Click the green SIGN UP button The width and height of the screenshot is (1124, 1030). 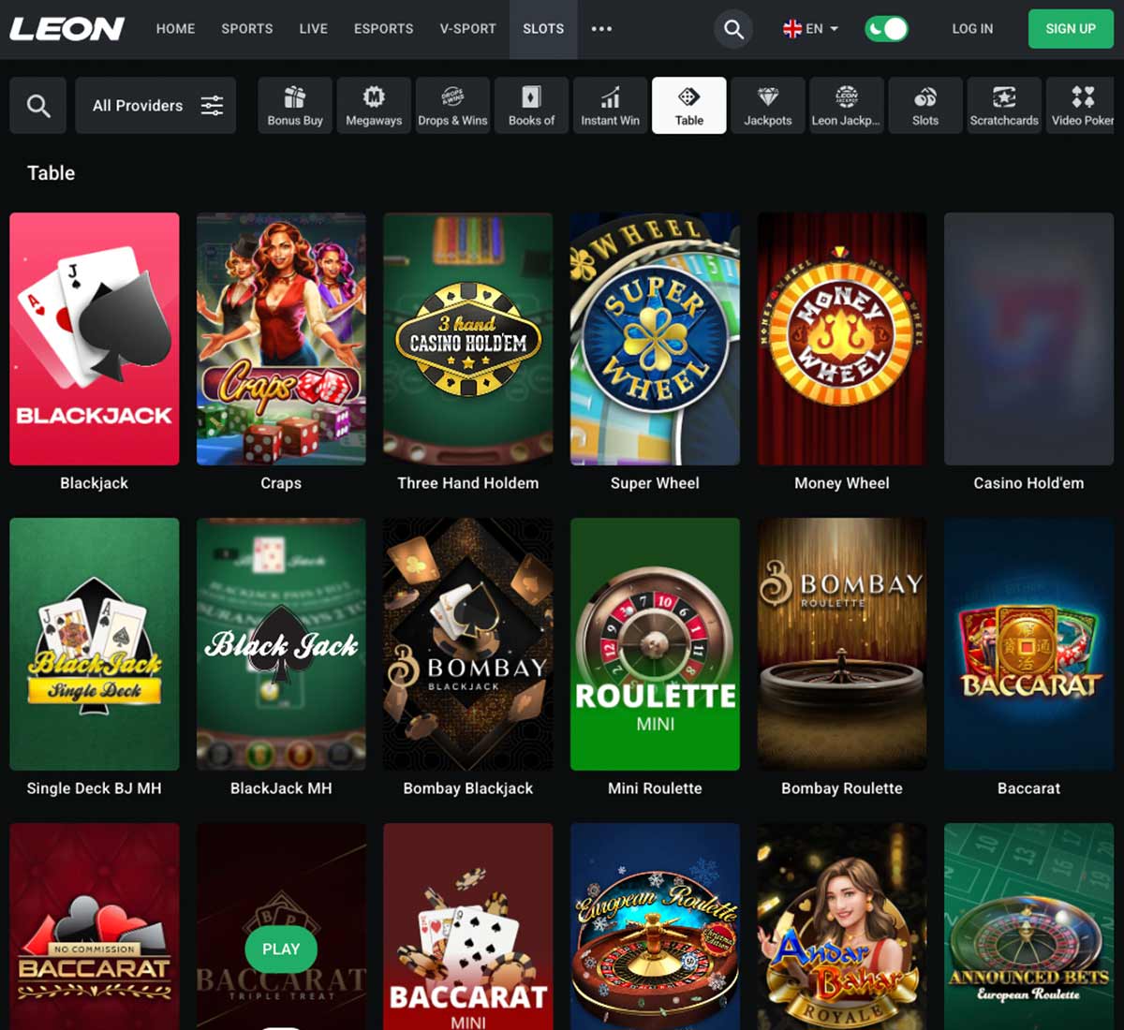[x=1071, y=29]
